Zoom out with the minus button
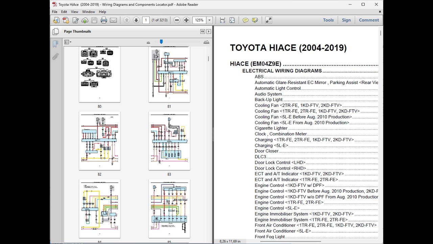 click(177, 20)
